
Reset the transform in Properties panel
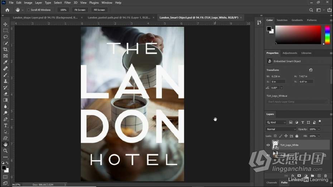click(x=311, y=70)
